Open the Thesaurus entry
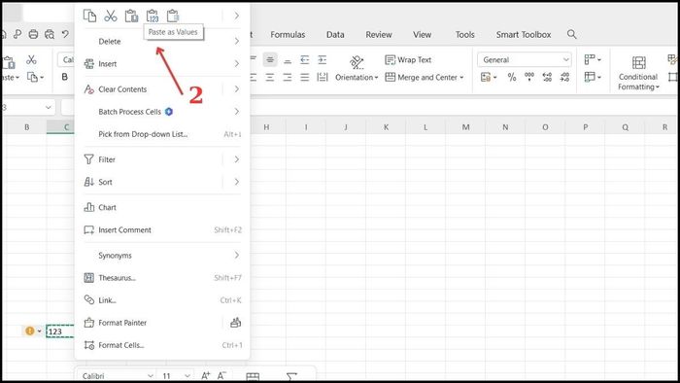Image resolution: width=680 pixels, height=383 pixels. [162, 278]
